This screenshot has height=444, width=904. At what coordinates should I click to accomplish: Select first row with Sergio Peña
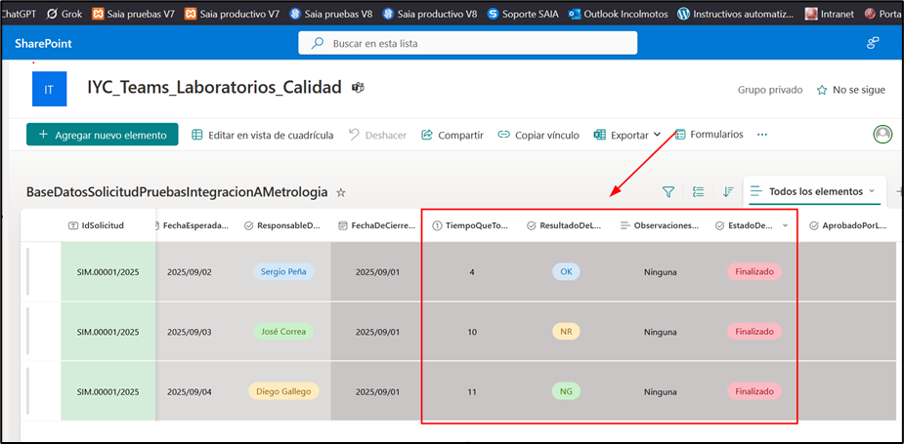(x=41, y=271)
